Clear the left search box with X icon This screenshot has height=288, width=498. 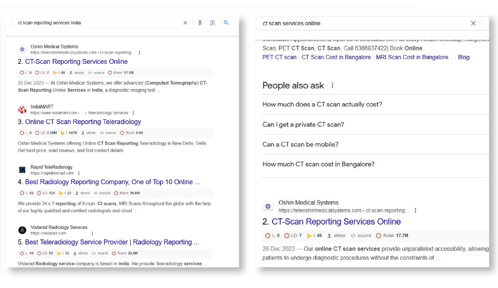pyautogui.click(x=185, y=23)
